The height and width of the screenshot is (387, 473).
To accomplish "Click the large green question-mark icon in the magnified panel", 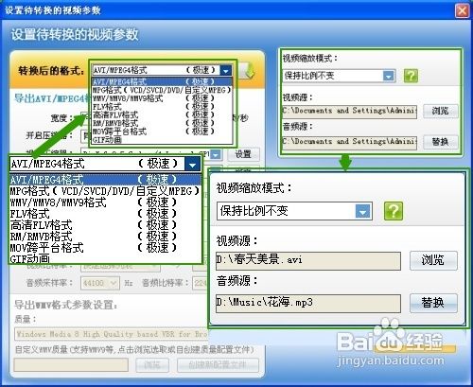I will [x=394, y=211].
